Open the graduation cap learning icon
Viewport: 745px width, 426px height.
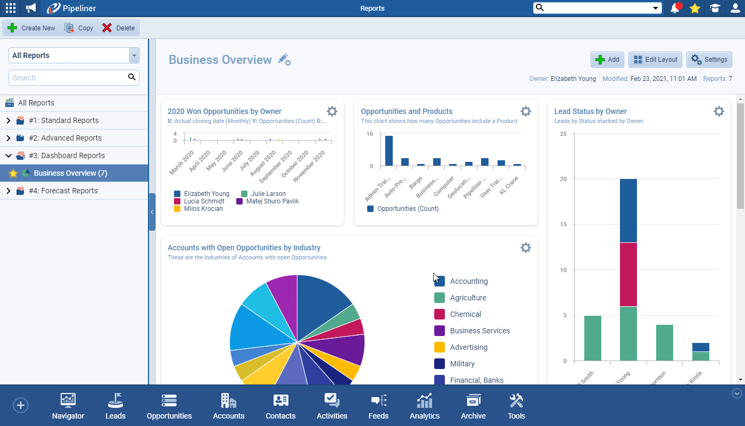click(715, 8)
